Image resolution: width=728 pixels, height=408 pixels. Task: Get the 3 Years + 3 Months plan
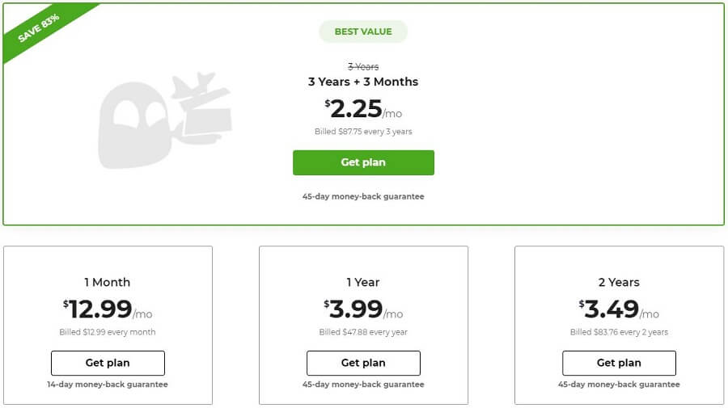pyautogui.click(x=363, y=162)
